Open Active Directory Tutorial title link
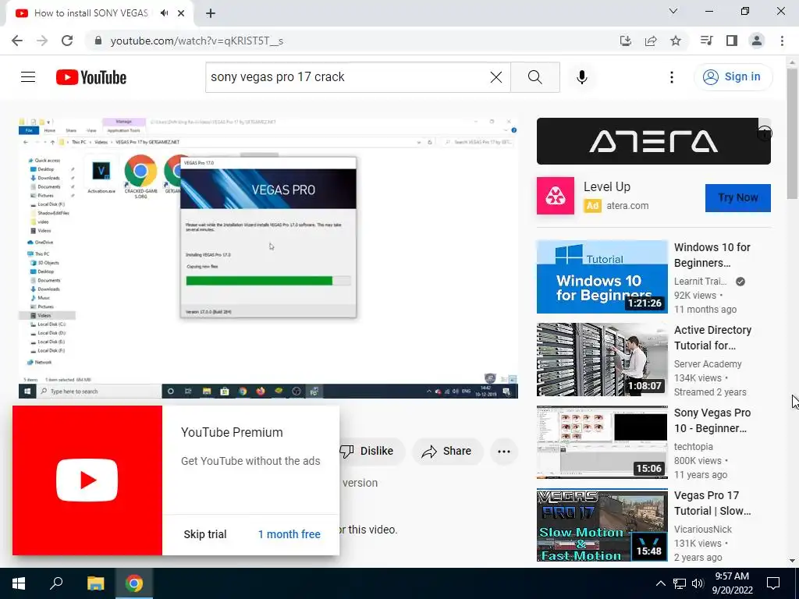The width and height of the screenshot is (799, 599). point(712,338)
